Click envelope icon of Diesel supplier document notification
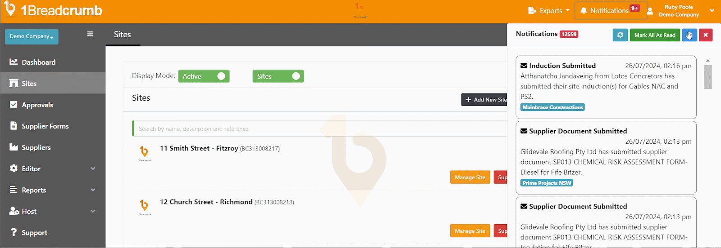This screenshot has height=248, width=721. 524,131
